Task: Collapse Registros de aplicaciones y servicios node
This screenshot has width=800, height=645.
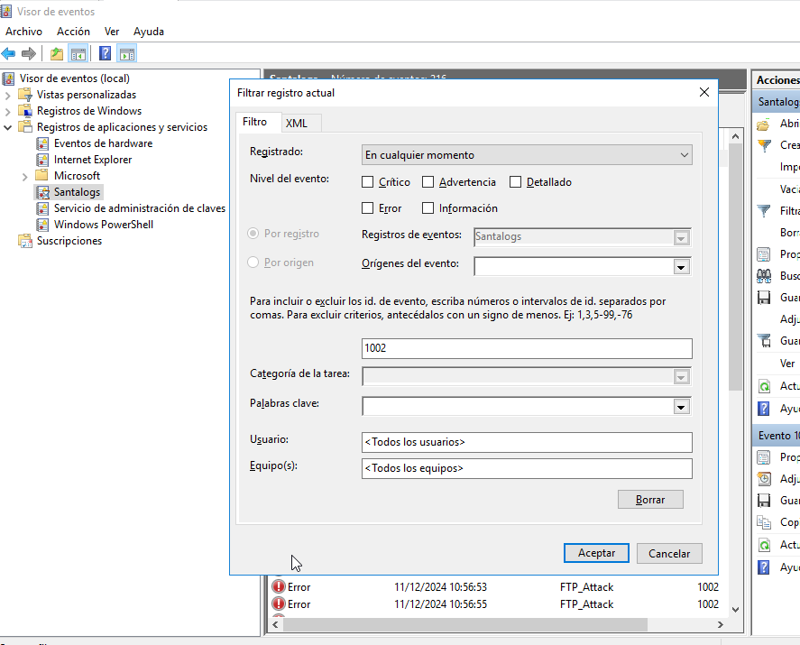Action: 7,127
